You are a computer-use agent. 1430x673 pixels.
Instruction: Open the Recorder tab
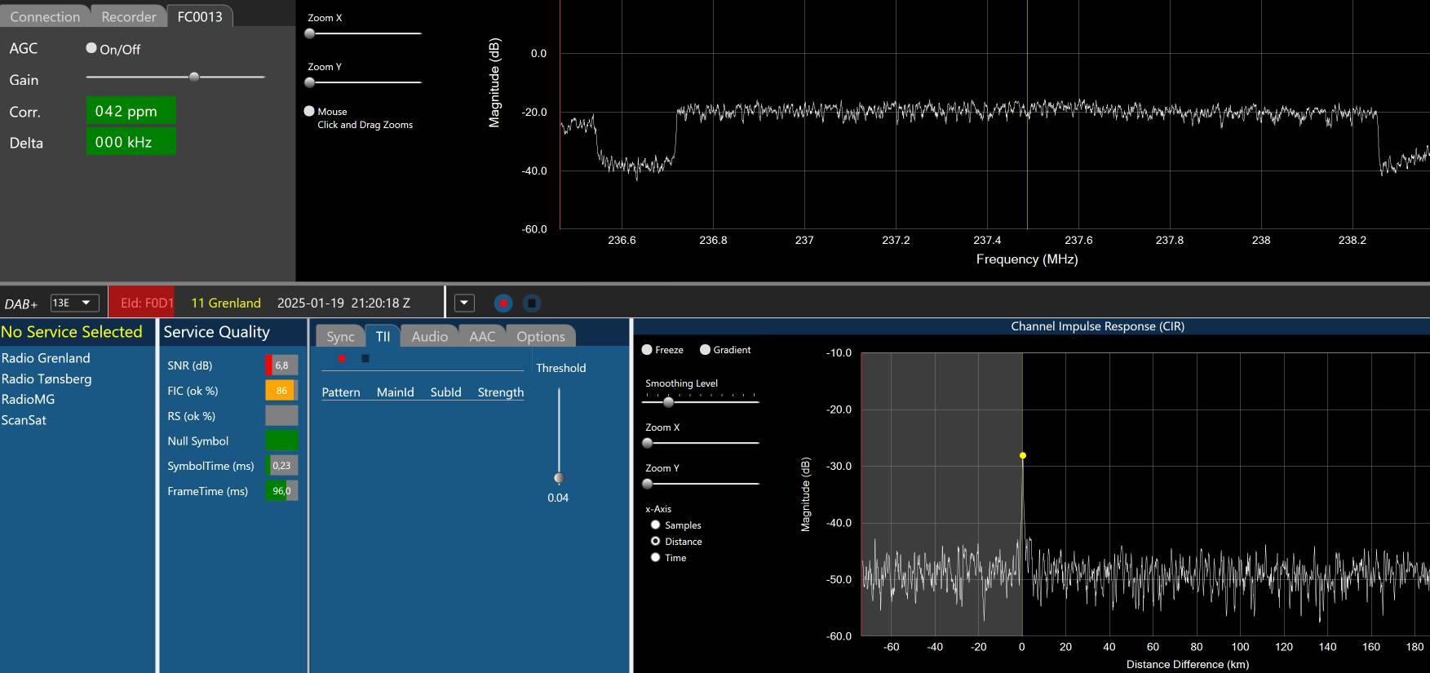click(128, 16)
